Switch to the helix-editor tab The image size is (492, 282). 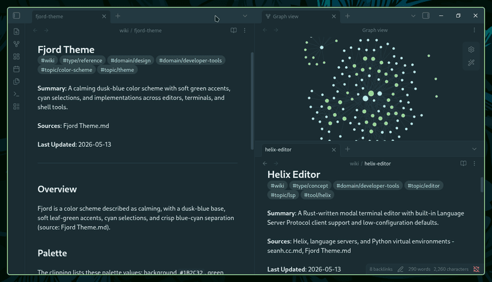coord(300,150)
